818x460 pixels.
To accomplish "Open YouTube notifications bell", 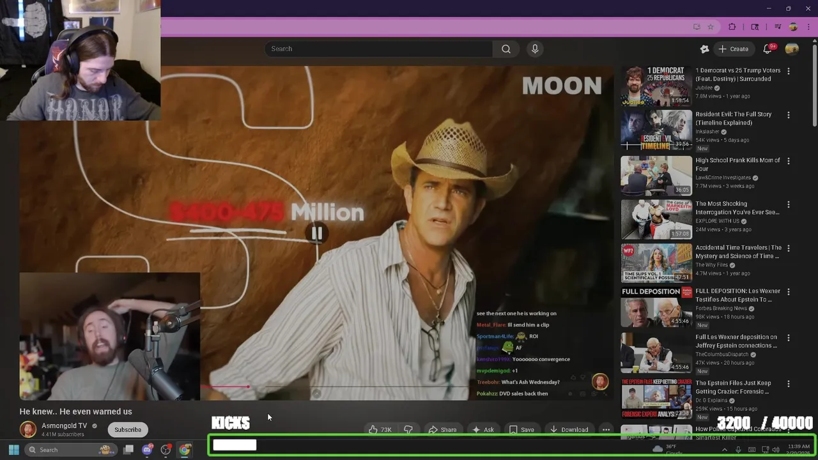I will click(x=768, y=49).
